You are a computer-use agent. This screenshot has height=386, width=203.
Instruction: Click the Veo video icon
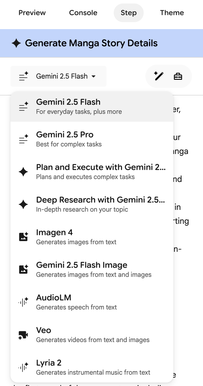point(23,335)
